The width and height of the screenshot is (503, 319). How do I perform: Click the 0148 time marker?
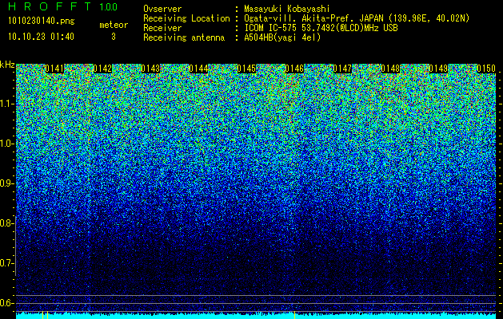coord(390,69)
